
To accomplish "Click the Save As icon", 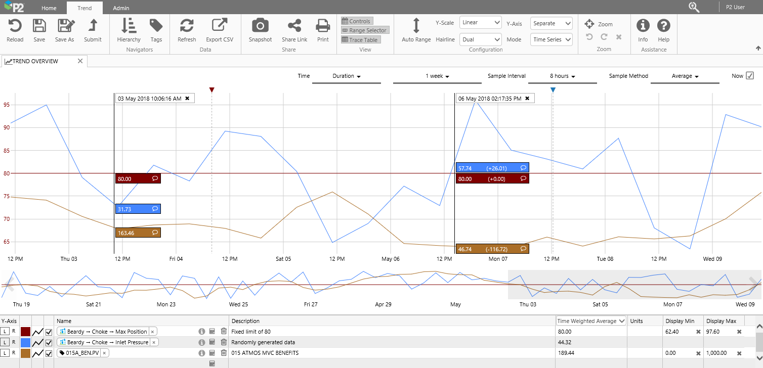I will pyautogui.click(x=64, y=26).
